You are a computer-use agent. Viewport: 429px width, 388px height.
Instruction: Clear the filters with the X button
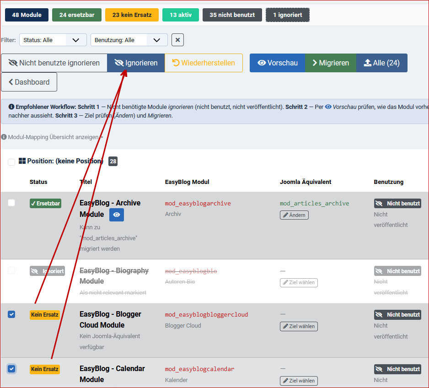point(177,40)
